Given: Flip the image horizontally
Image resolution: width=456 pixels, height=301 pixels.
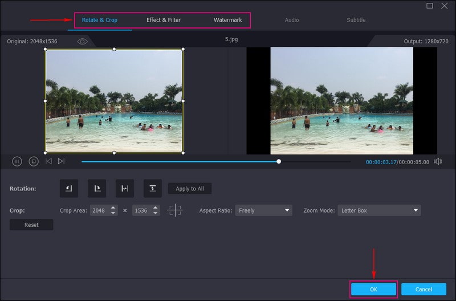Looking at the screenshot, I should [x=125, y=189].
